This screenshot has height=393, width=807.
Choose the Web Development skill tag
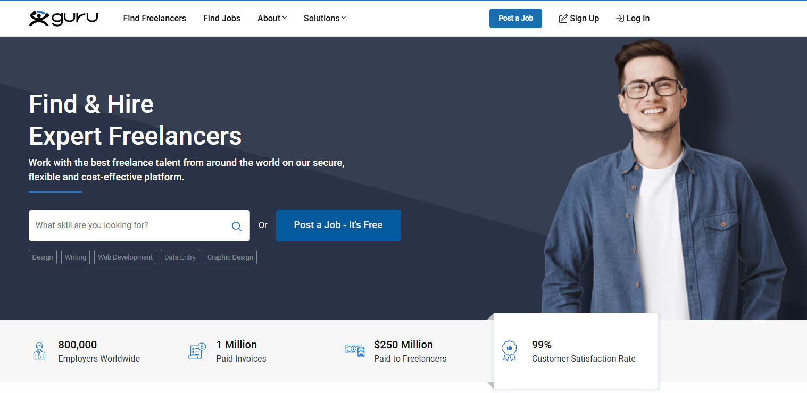point(125,257)
